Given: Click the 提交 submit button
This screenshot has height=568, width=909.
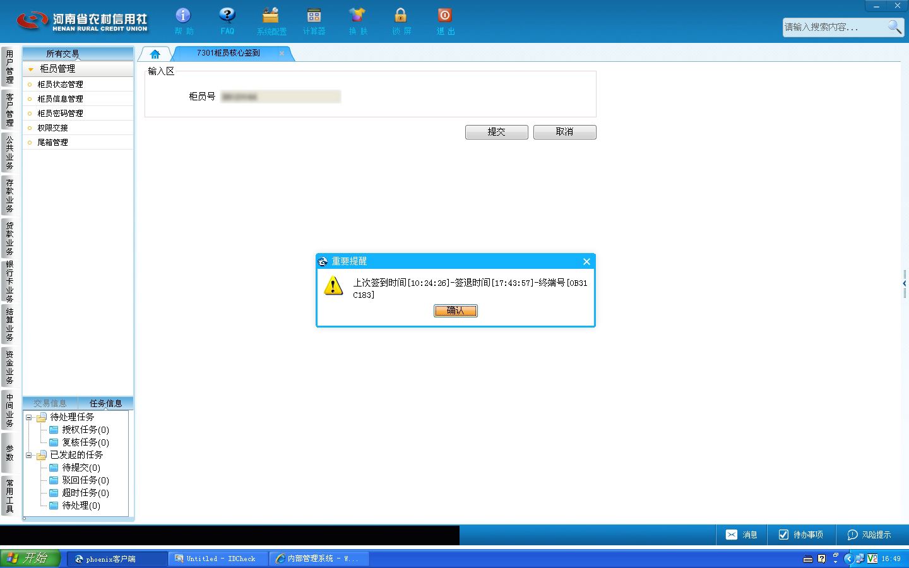Looking at the screenshot, I should 497,132.
